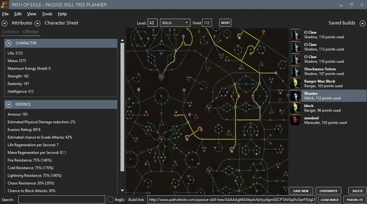The width and height of the screenshot is (367, 204).
Task: Collapse the Attributes panel chevron
Action: (x=4, y=23)
